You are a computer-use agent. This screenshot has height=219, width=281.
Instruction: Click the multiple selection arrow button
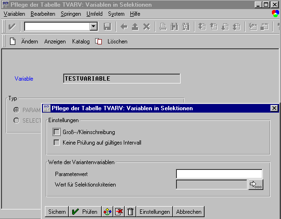coord(256,185)
